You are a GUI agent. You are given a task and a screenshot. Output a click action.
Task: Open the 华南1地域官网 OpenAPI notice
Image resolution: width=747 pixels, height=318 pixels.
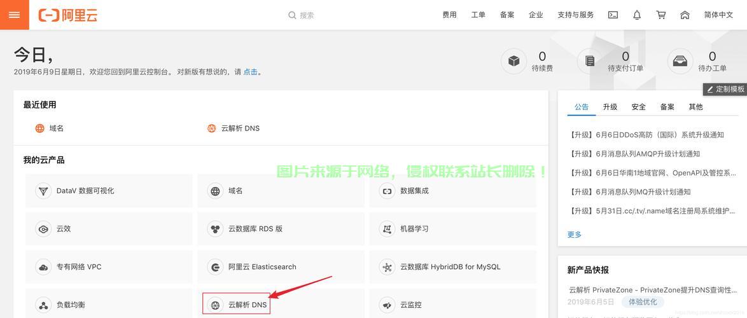tap(653, 173)
